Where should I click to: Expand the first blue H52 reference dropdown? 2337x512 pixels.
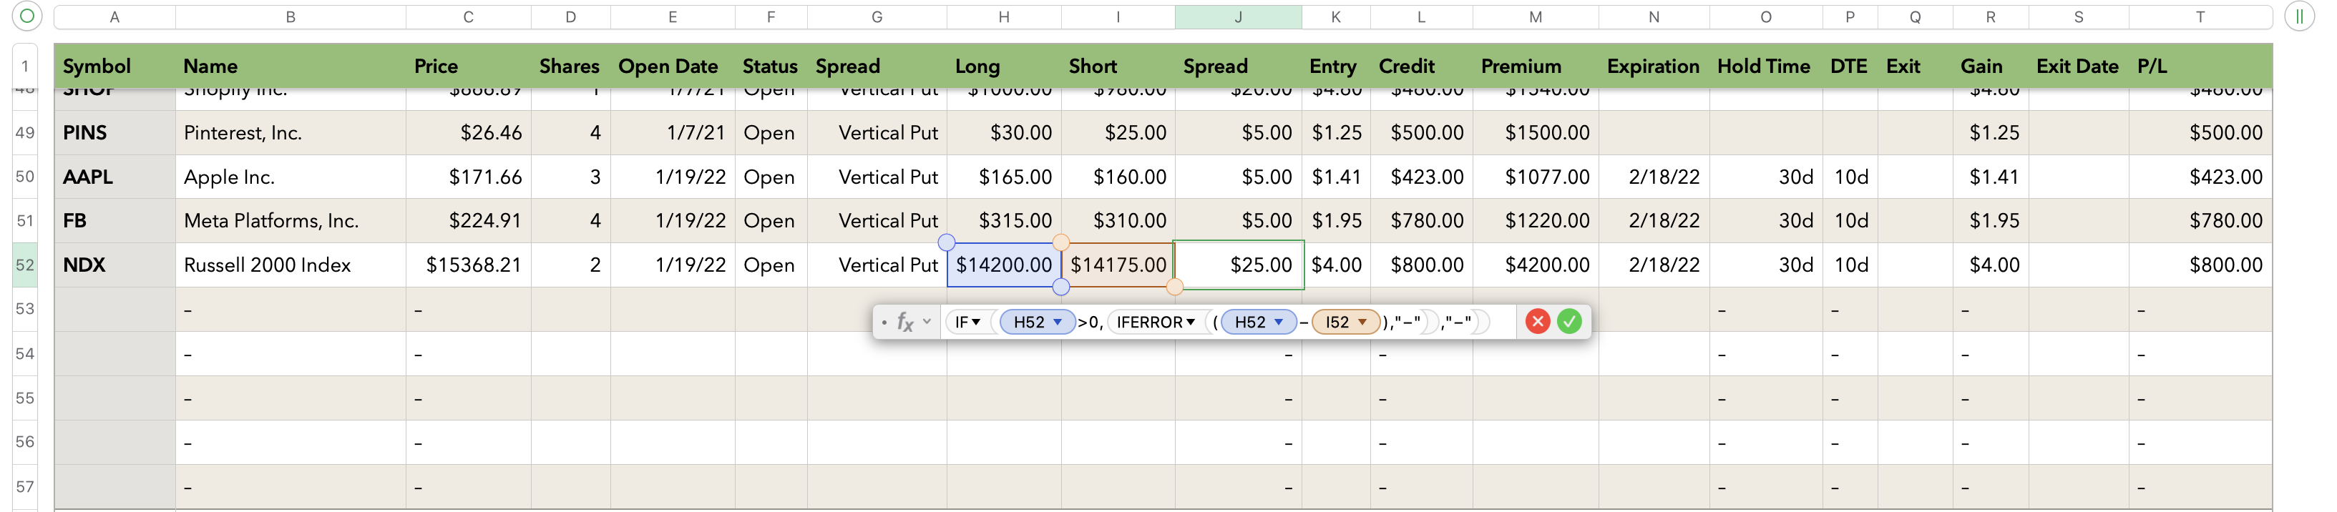1057,322
